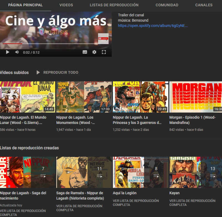View full playlist for Kayan

(x=192, y=203)
